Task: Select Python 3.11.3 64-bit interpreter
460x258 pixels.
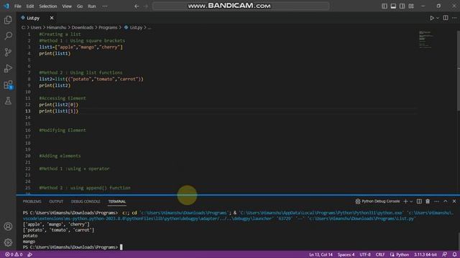Action: [x=425, y=254]
